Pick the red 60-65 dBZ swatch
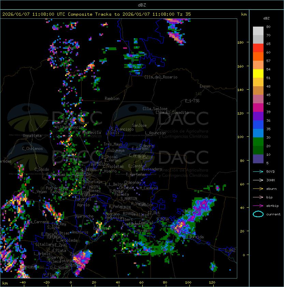The width and height of the screenshot is (284, 287). click(258, 48)
